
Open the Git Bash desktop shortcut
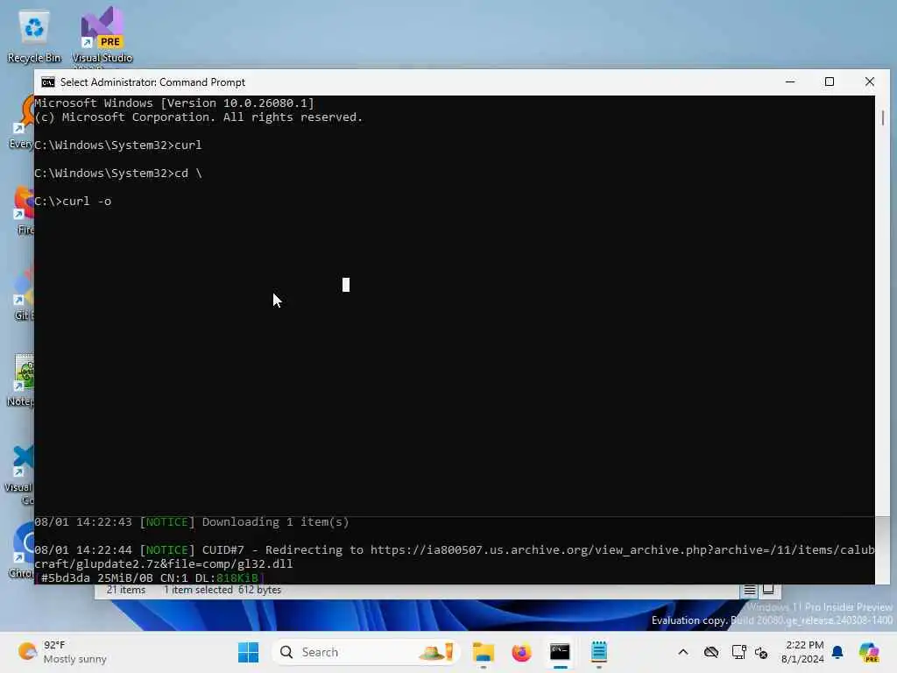click(23, 294)
